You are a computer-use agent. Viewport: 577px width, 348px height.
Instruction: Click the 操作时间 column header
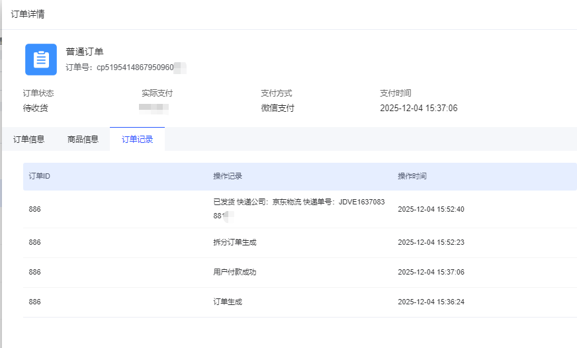click(412, 176)
